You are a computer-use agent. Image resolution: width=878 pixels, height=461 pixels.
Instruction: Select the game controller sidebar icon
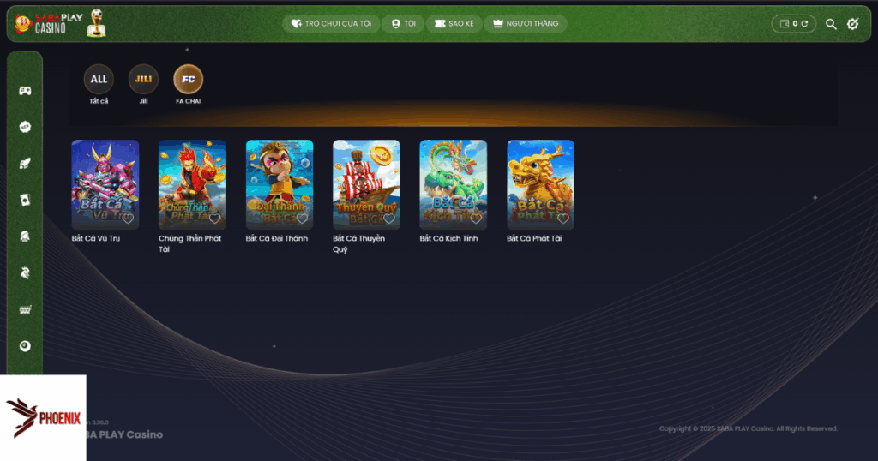pos(25,91)
